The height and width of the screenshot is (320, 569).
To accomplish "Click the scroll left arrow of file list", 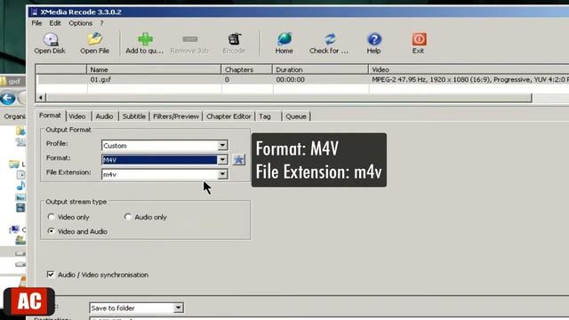I will click(x=41, y=98).
